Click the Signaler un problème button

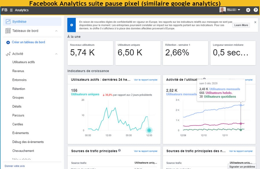[x=242, y=167]
